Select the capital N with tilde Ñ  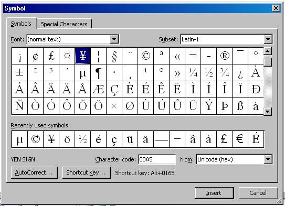click(19, 106)
